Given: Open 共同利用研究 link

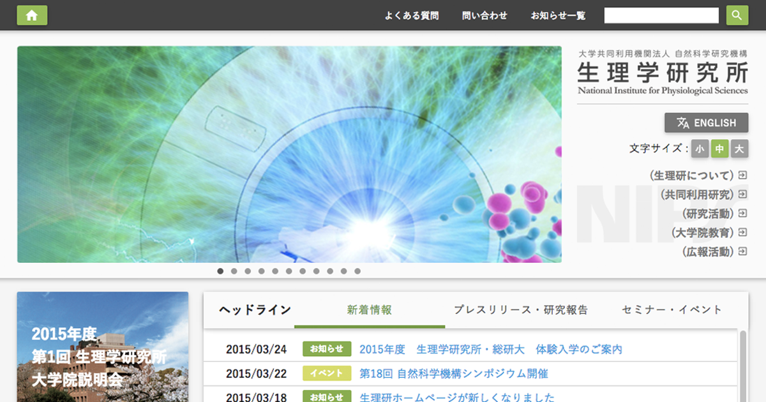Looking at the screenshot, I should point(697,194).
